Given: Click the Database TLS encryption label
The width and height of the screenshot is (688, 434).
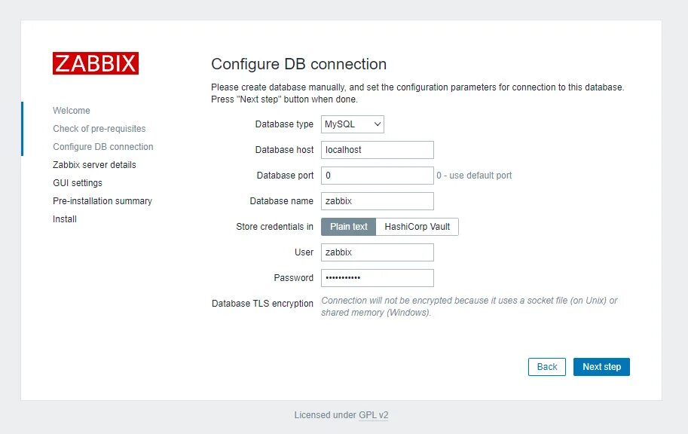Looking at the screenshot, I should pos(262,303).
